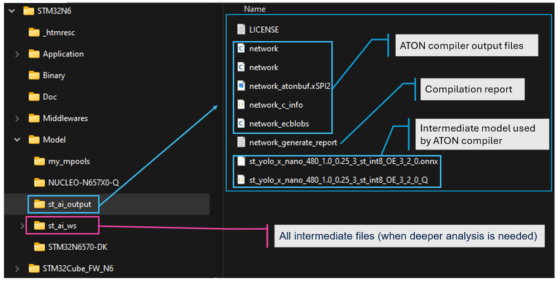This screenshot has height=281, width=557.
Task: Click the _htmresc folder icon
Action: point(34,32)
